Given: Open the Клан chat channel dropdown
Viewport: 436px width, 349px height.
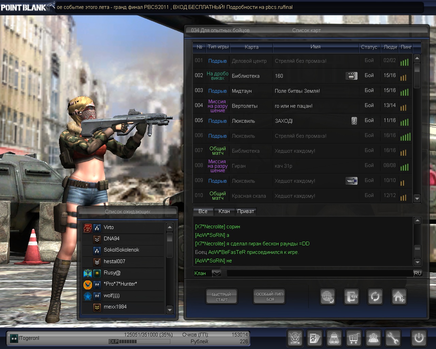Looking at the screenshot, I should coord(217,273).
